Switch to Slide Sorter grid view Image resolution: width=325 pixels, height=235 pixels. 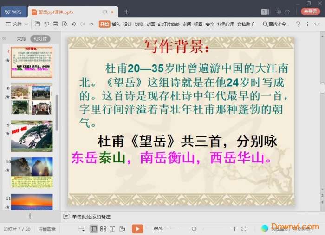(x=103, y=229)
